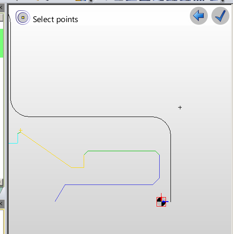Select the blue lower horizontal profile line
The width and height of the screenshot is (233, 234).
(109, 184)
